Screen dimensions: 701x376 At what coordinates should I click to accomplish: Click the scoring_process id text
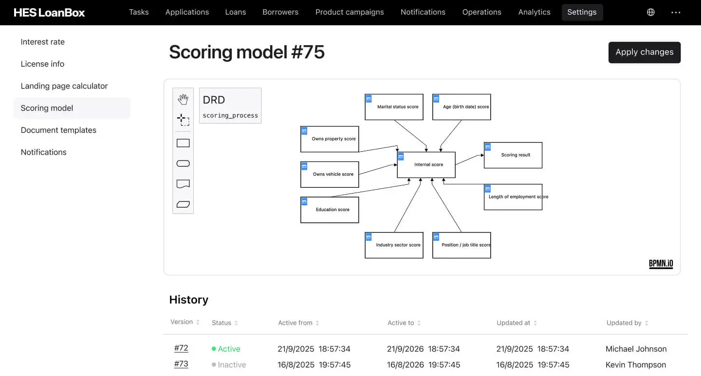(x=230, y=116)
